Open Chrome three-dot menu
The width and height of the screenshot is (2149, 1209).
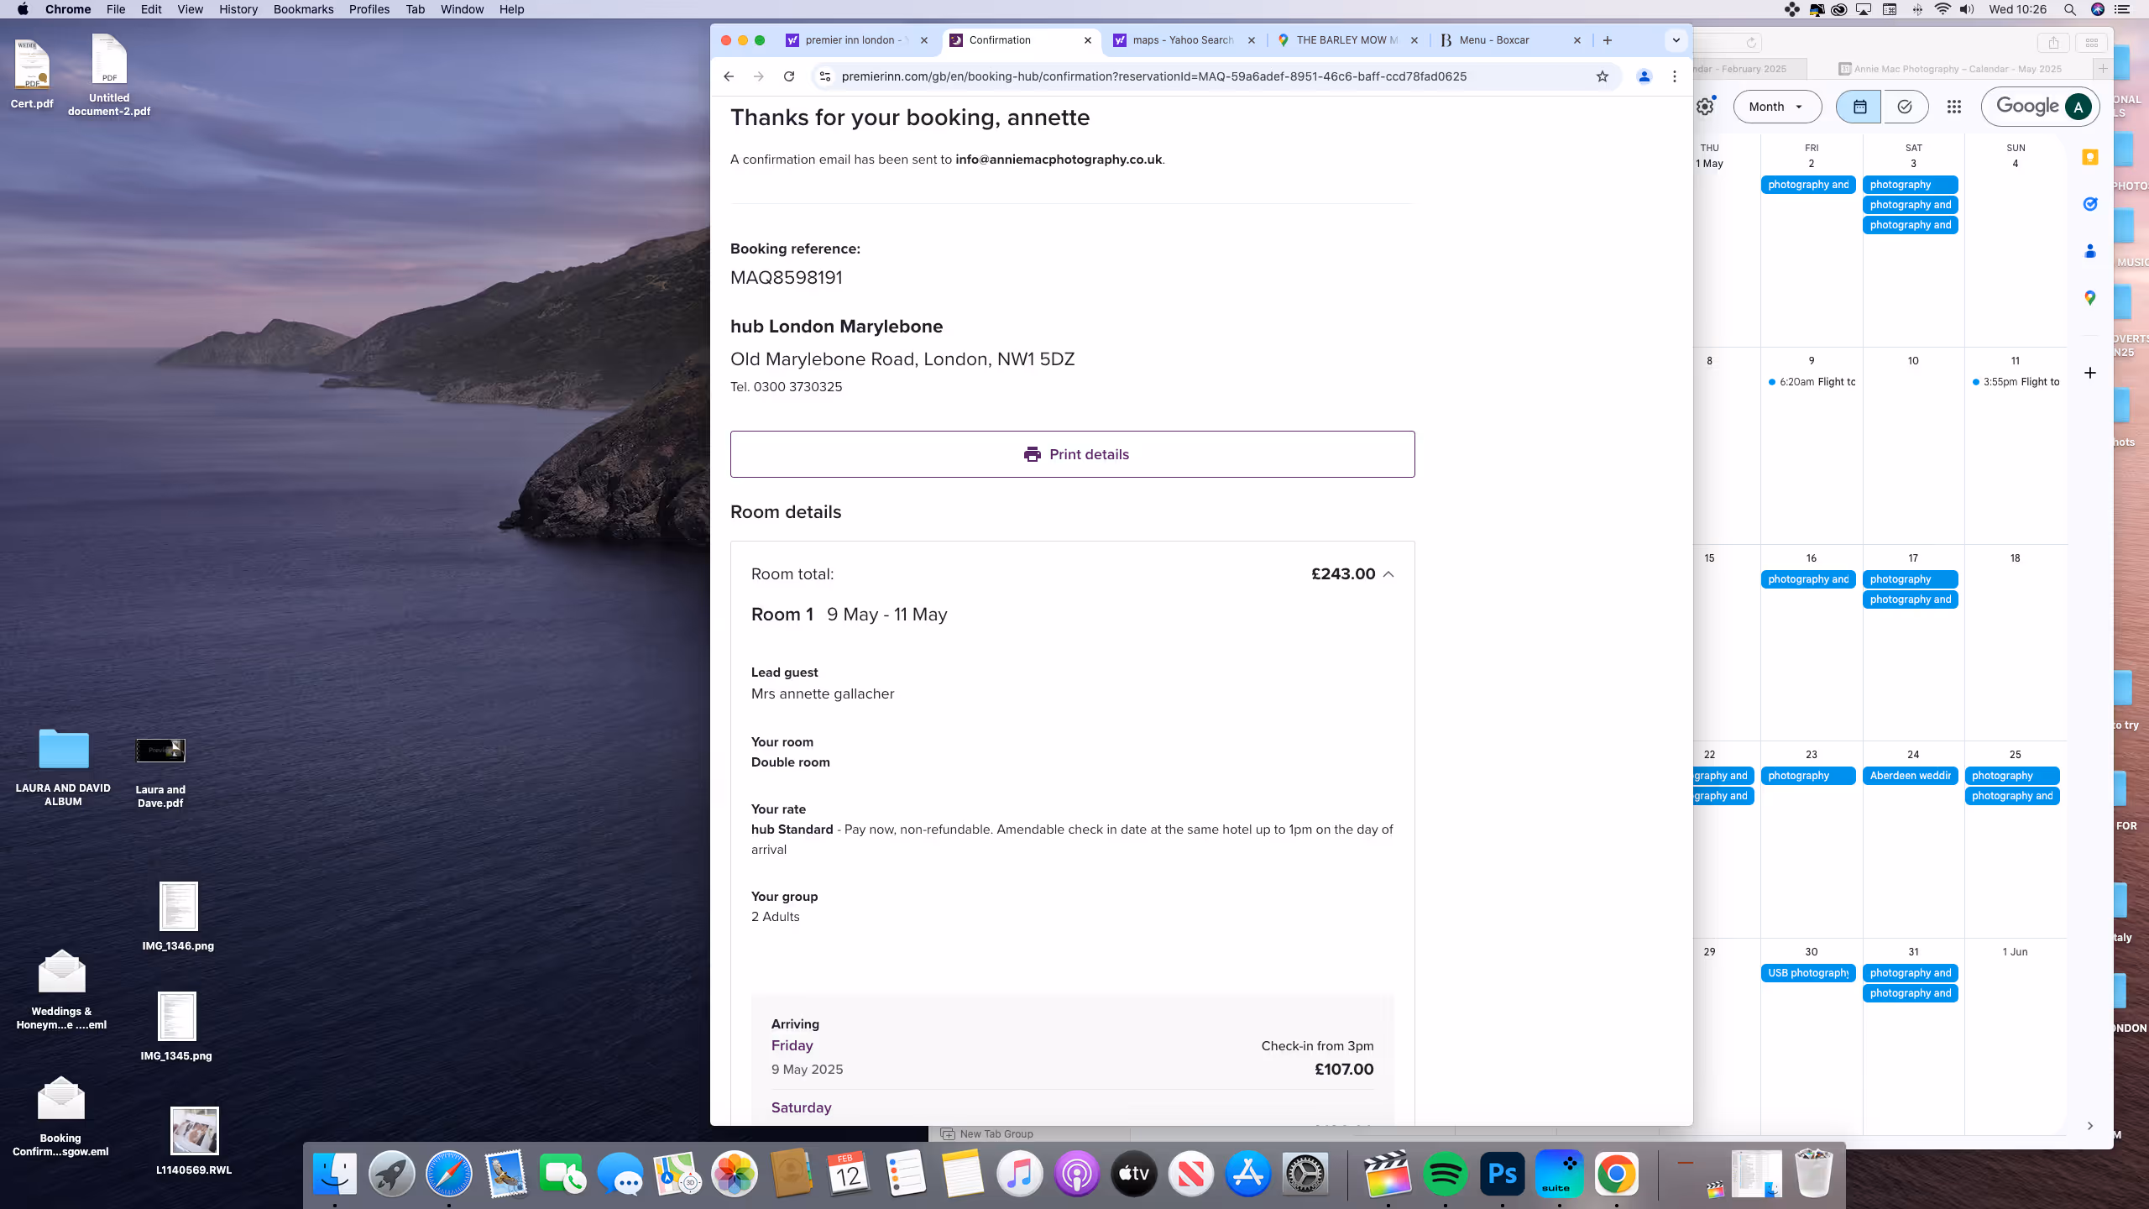[x=1675, y=76]
